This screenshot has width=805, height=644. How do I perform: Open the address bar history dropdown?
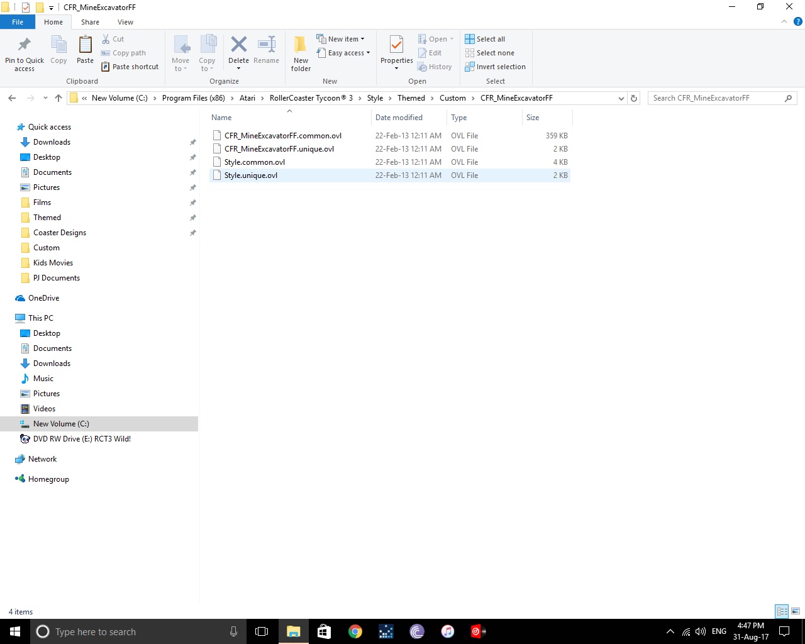[x=621, y=98]
